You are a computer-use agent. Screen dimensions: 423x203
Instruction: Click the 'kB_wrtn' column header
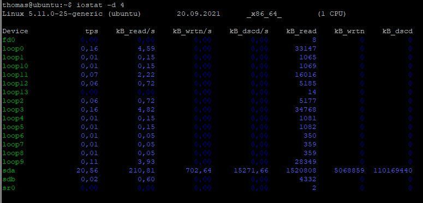pyautogui.click(x=349, y=32)
